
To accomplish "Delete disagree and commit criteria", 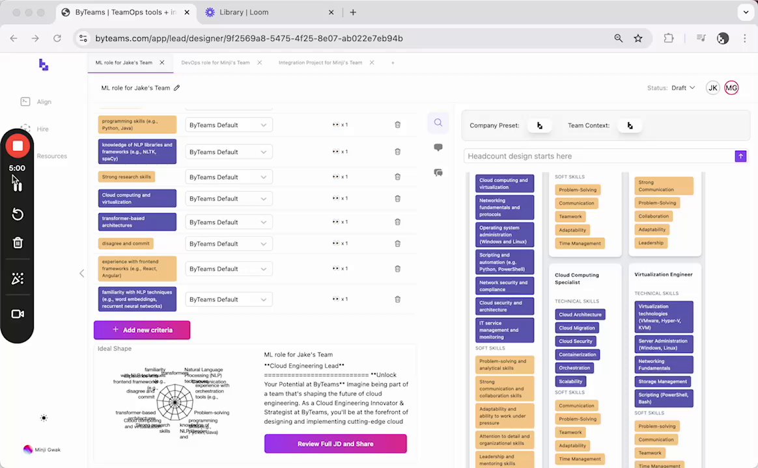I will 397,244.
